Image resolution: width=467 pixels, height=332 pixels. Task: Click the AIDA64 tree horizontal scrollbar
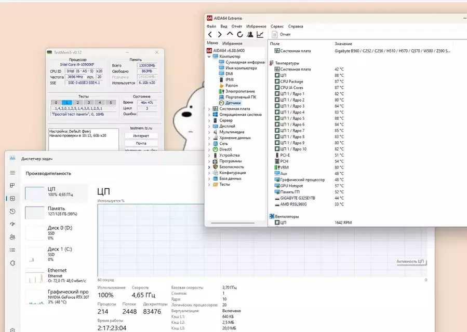(x=233, y=223)
